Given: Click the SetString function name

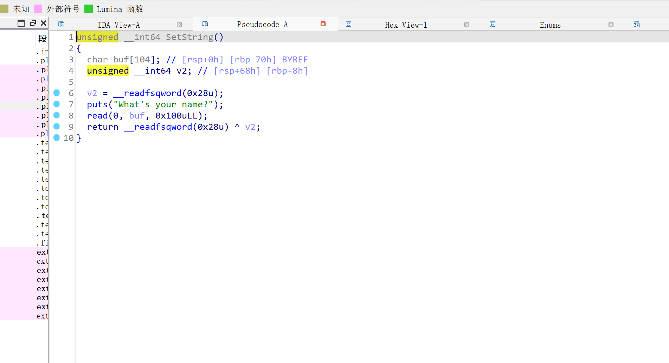Looking at the screenshot, I should 189,37.
